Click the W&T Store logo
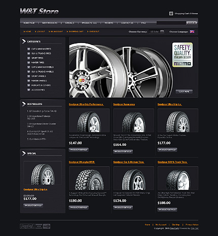This screenshot has height=236, width=218. coord(39,12)
